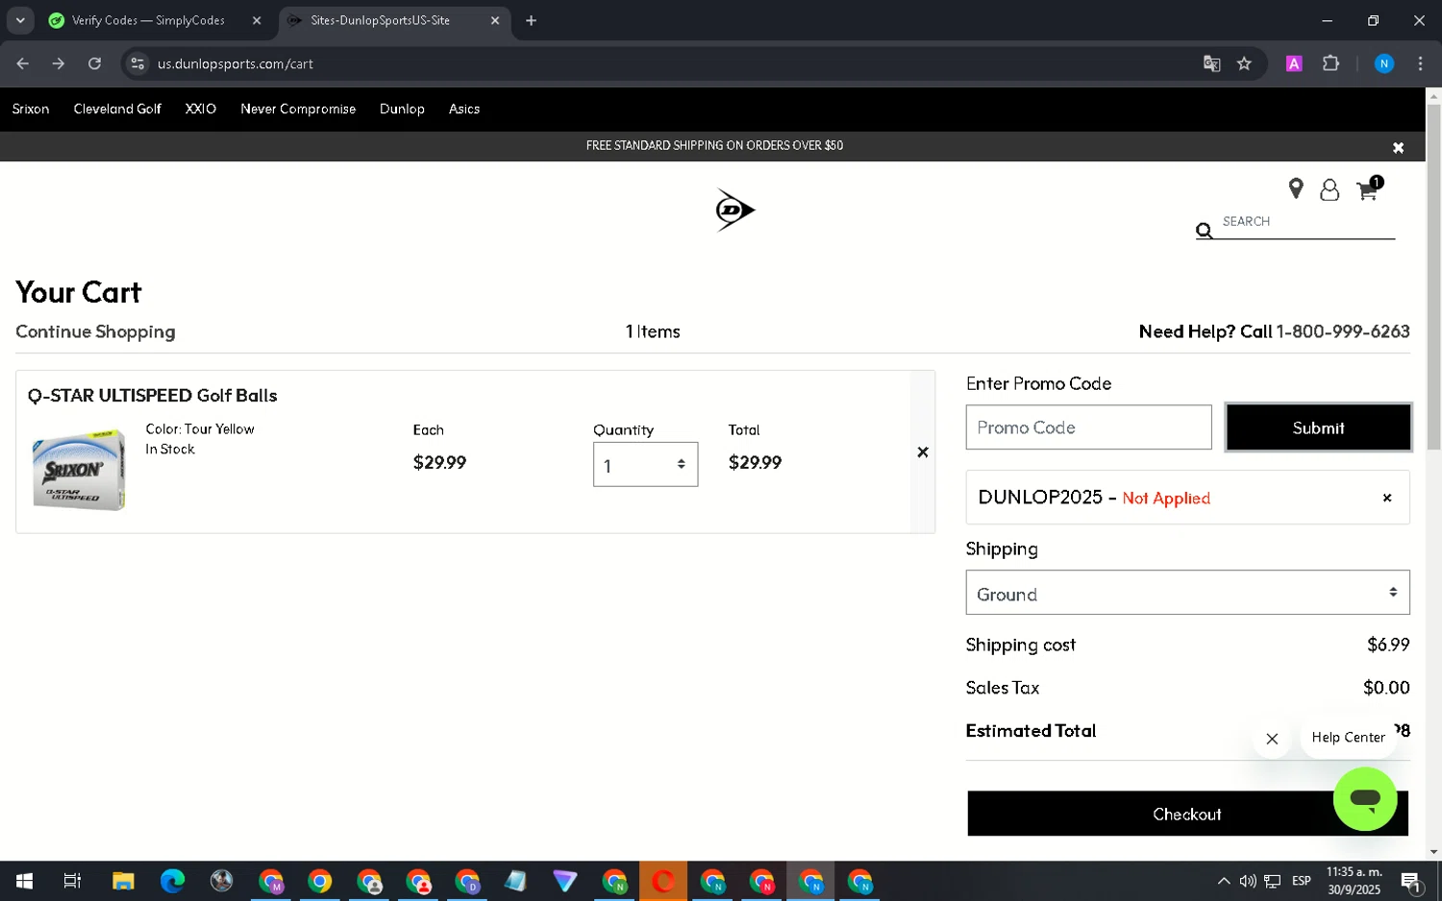This screenshot has height=901, width=1442.
Task: Click the address bar URL
Action: click(x=236, y=64)
